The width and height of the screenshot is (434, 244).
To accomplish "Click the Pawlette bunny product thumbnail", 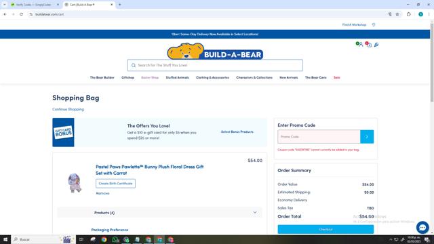I will [75, 182].
